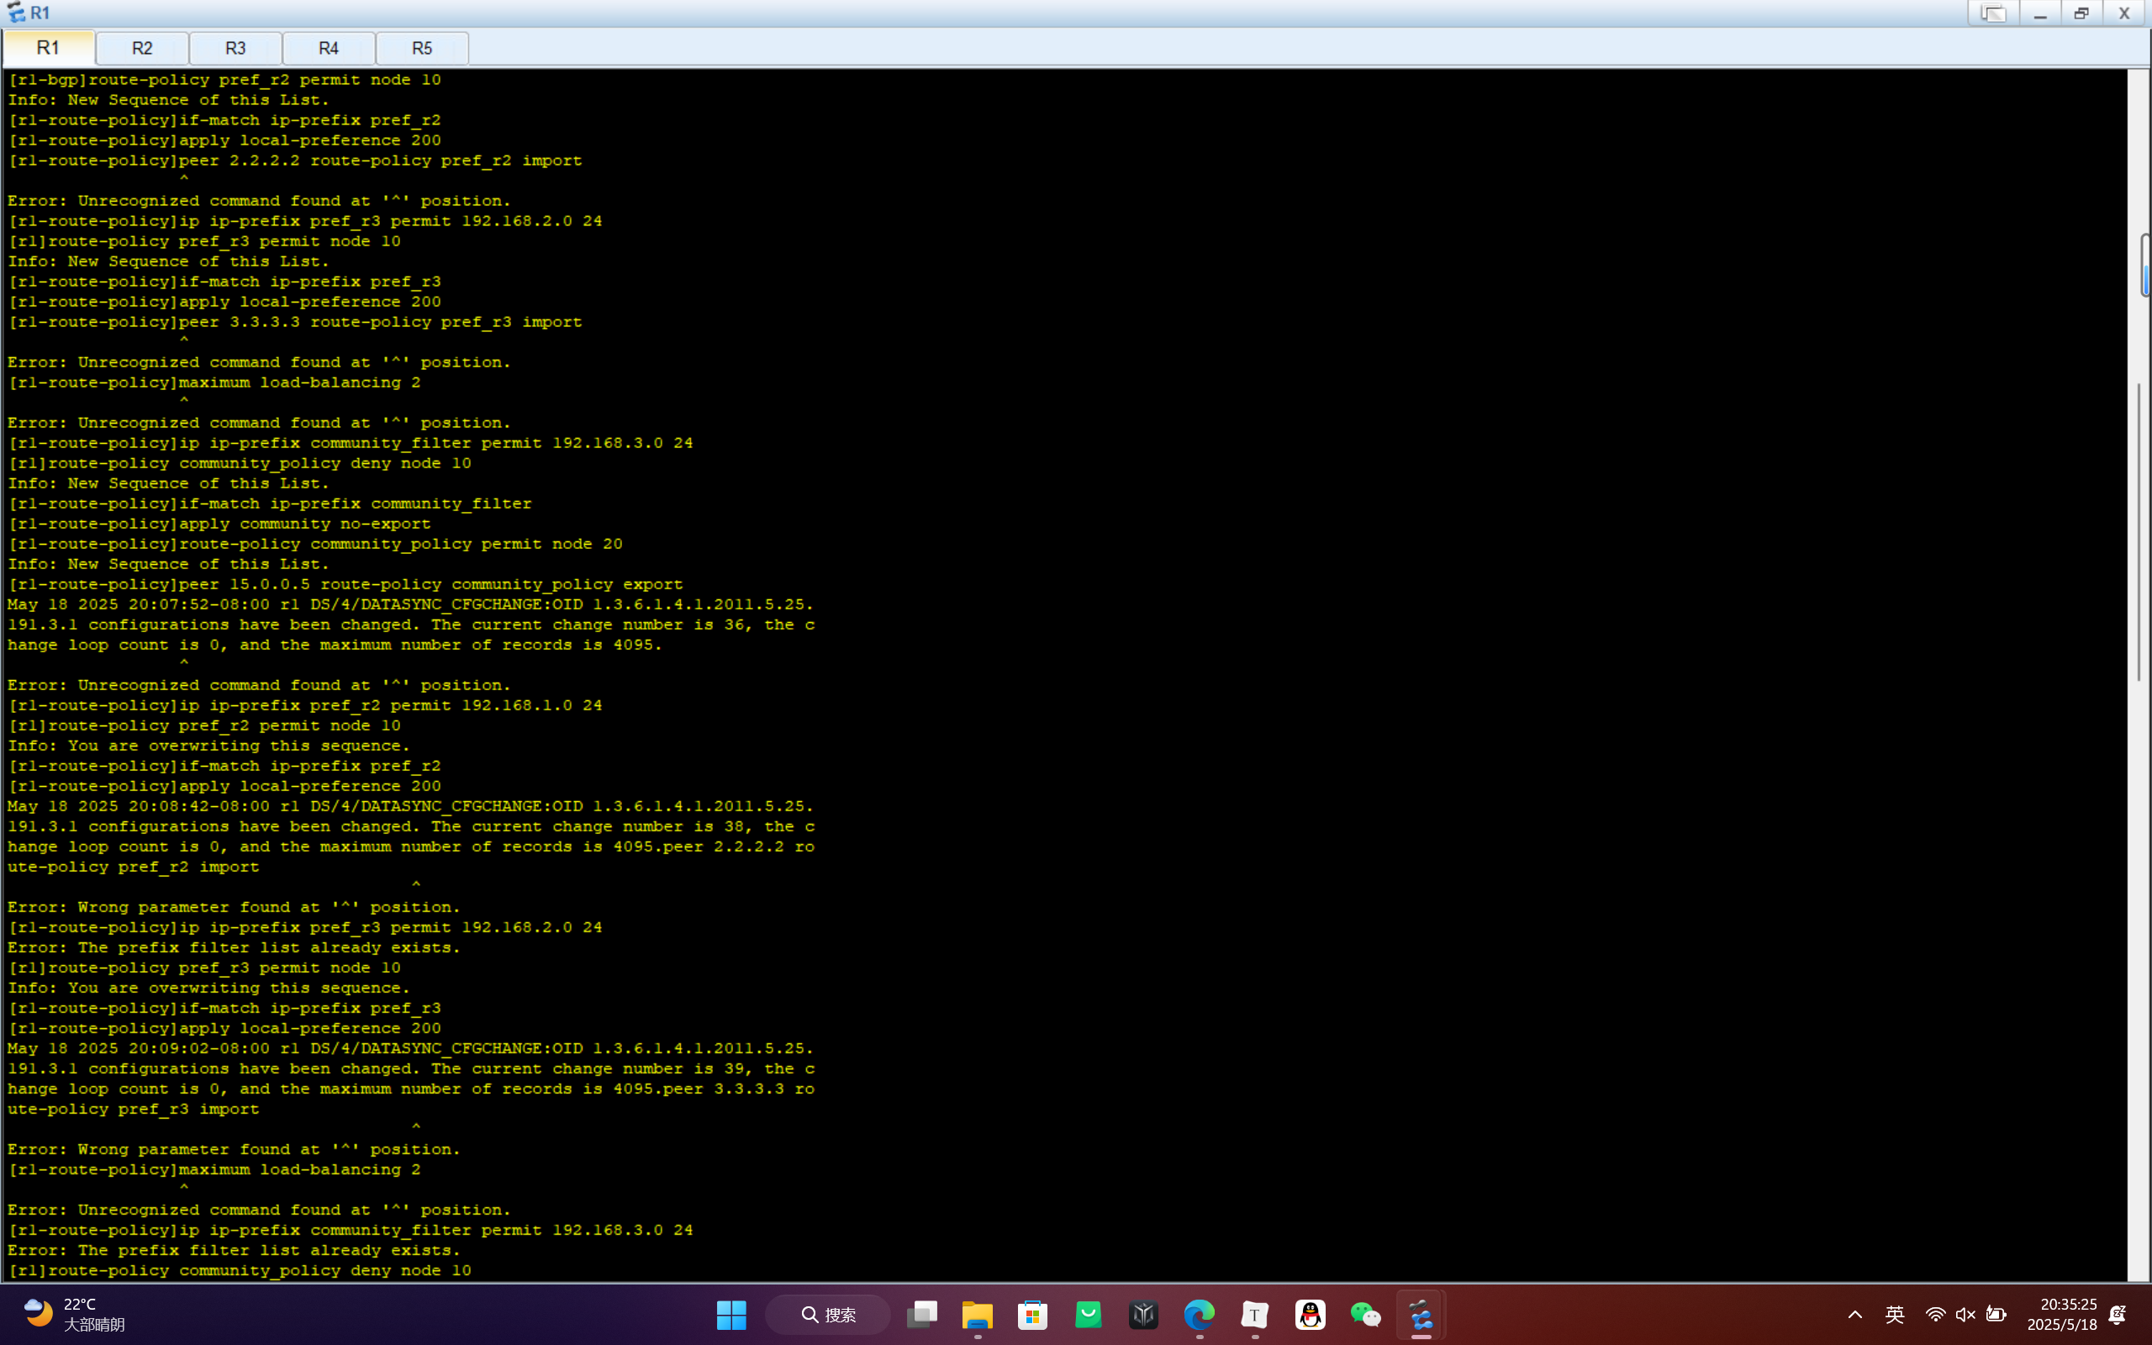The width and height of the screenshot is (2152, 1345).
Task: Select the R5 terminal tab
Action: click(x=421, y=48)
